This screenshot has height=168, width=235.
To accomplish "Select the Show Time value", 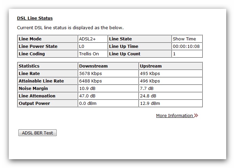I will pyautogui.click(x=184, y=39).
